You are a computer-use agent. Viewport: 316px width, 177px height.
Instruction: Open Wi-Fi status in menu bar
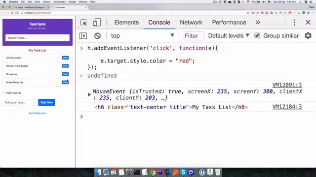click(248, 2)
